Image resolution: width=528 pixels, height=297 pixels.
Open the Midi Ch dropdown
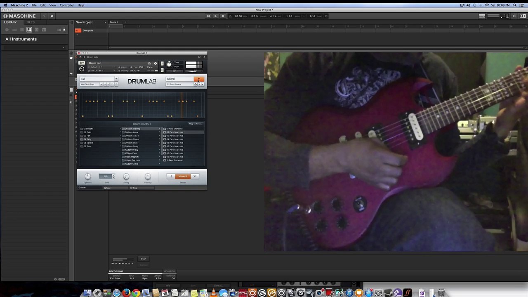click(101, 71)
